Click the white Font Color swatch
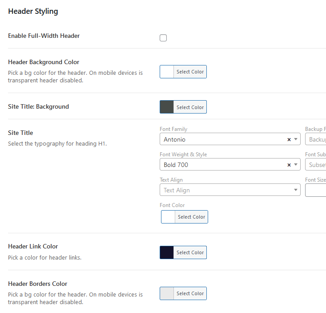The image size is (326, 313). point(168,217)
